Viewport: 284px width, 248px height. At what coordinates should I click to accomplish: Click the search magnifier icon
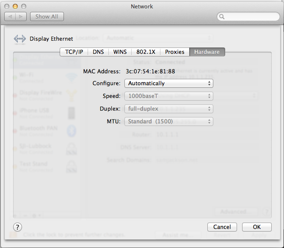(222, 17)
